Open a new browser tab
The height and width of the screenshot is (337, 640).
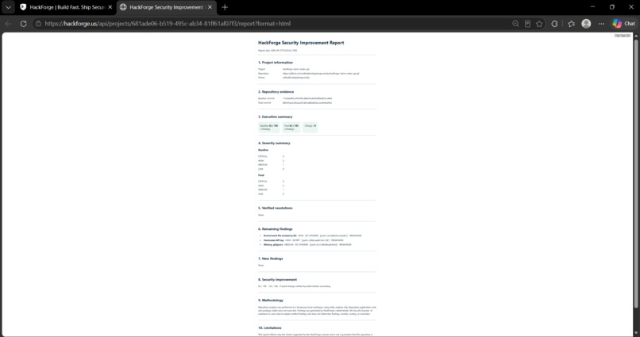[x=225, y=7]
